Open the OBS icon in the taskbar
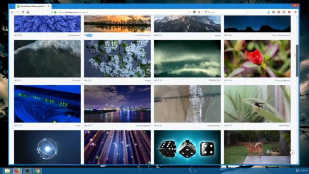This screenshot has height=174, width=309. coord(28,171)
